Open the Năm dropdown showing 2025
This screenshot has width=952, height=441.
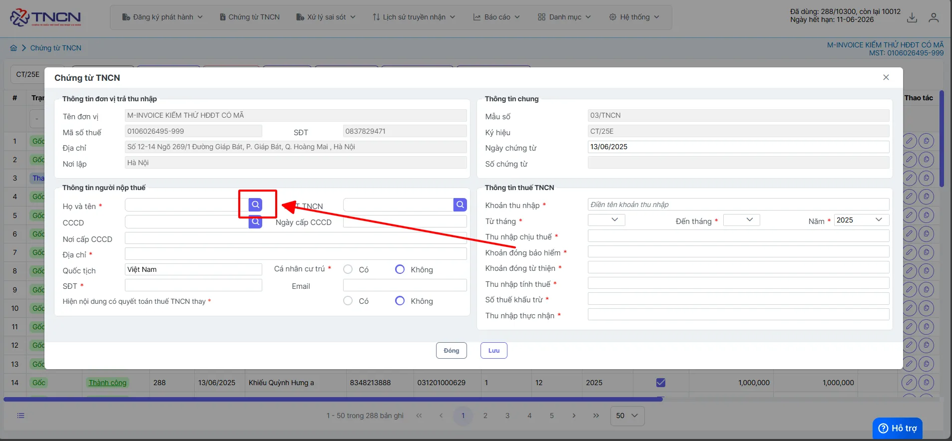pos(862,220)
